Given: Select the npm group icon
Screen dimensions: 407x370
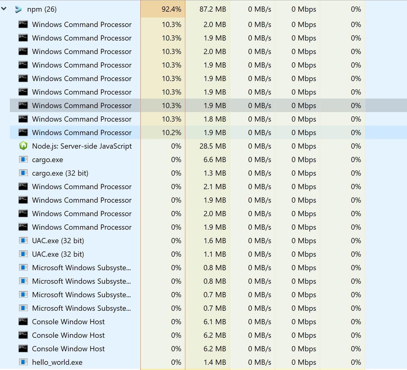Looking at the screenshot, I should pyautogui.click(x=18, y=9).
